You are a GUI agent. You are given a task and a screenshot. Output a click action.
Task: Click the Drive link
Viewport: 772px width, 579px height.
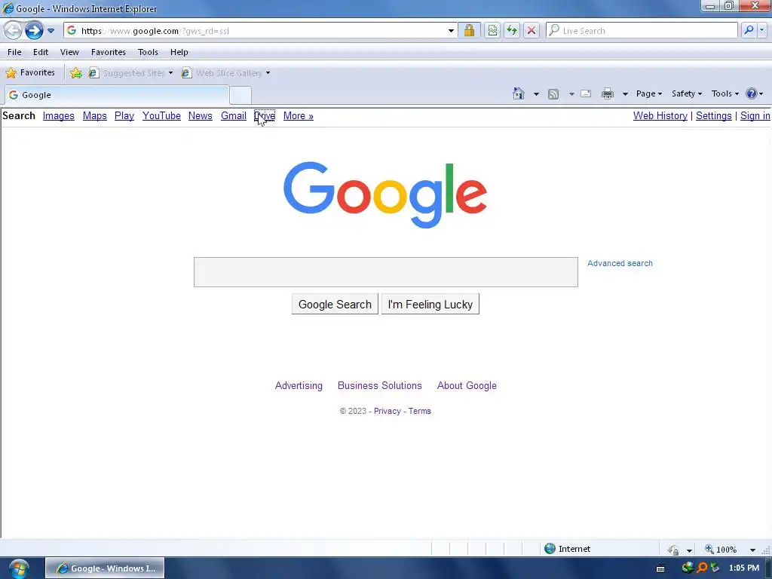click(x=265, y=115)
